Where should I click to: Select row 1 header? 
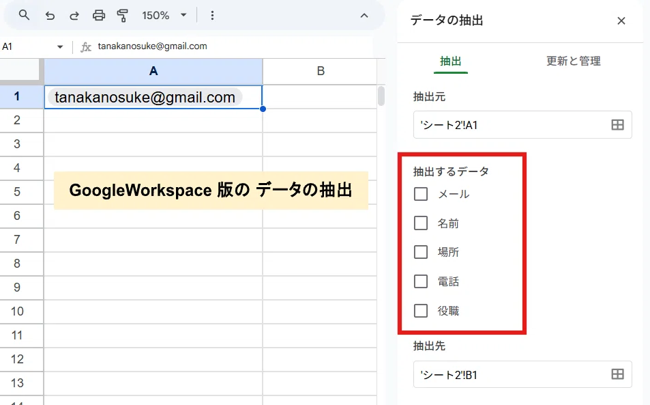[22, 97]
